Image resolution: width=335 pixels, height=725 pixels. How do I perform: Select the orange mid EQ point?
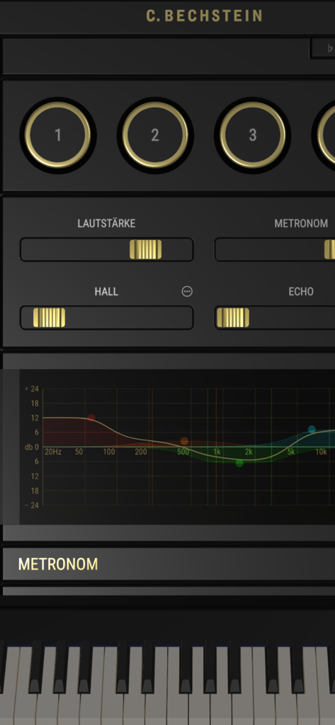[x=184, y=442]
